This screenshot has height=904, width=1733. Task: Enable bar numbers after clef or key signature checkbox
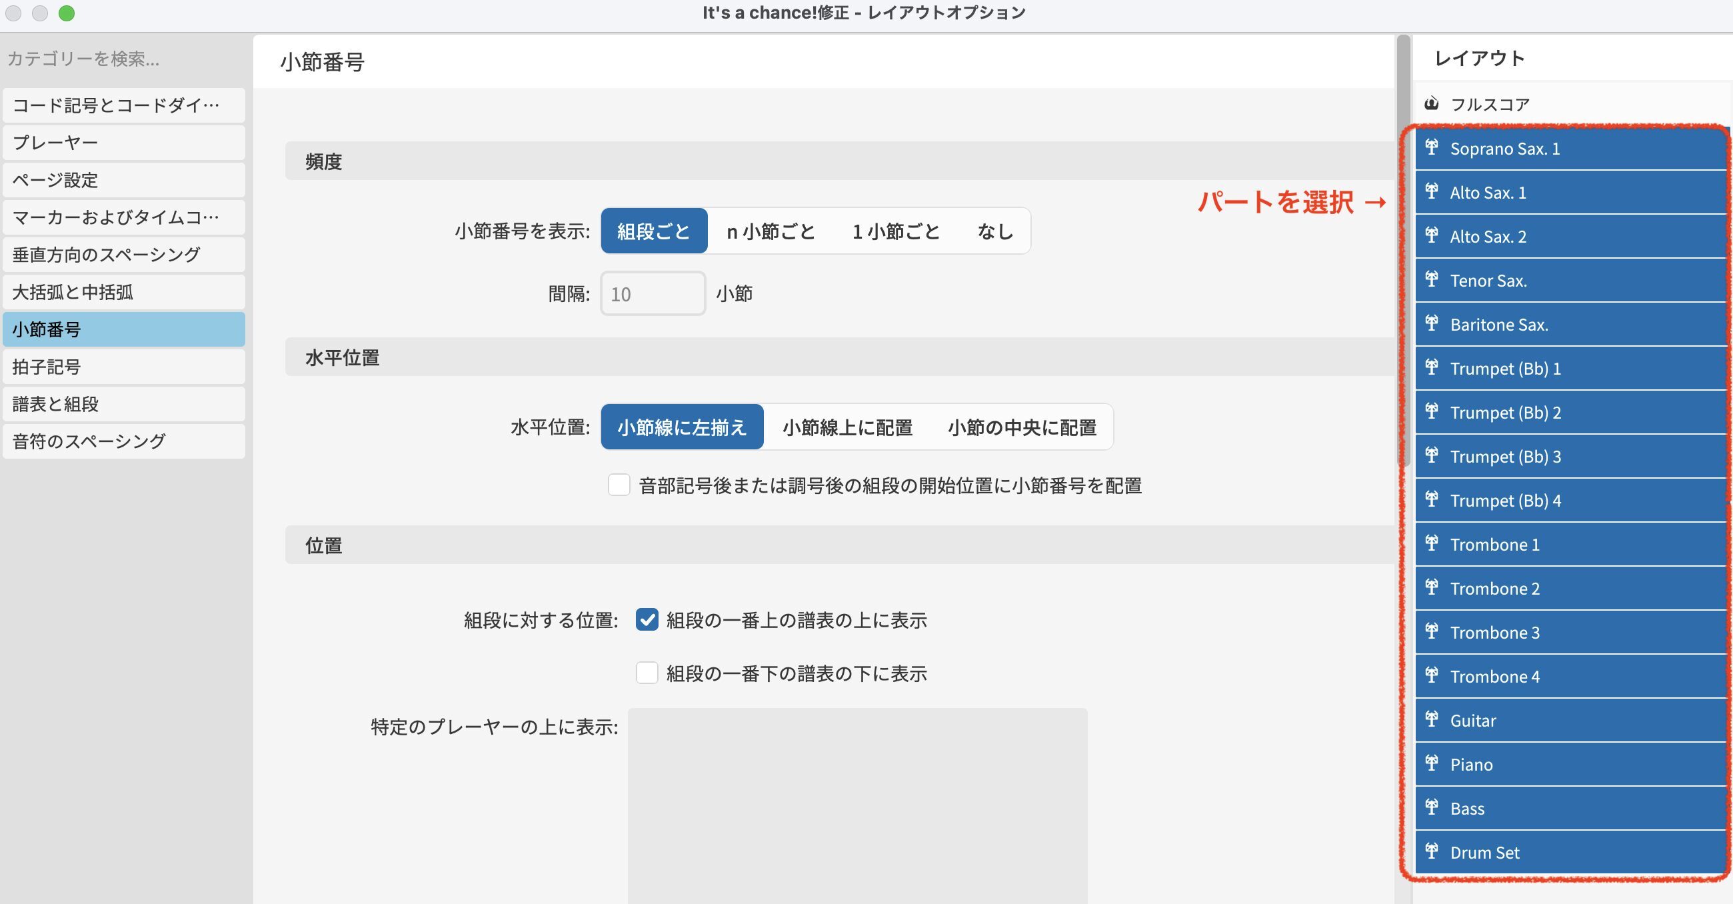point(619,485)
